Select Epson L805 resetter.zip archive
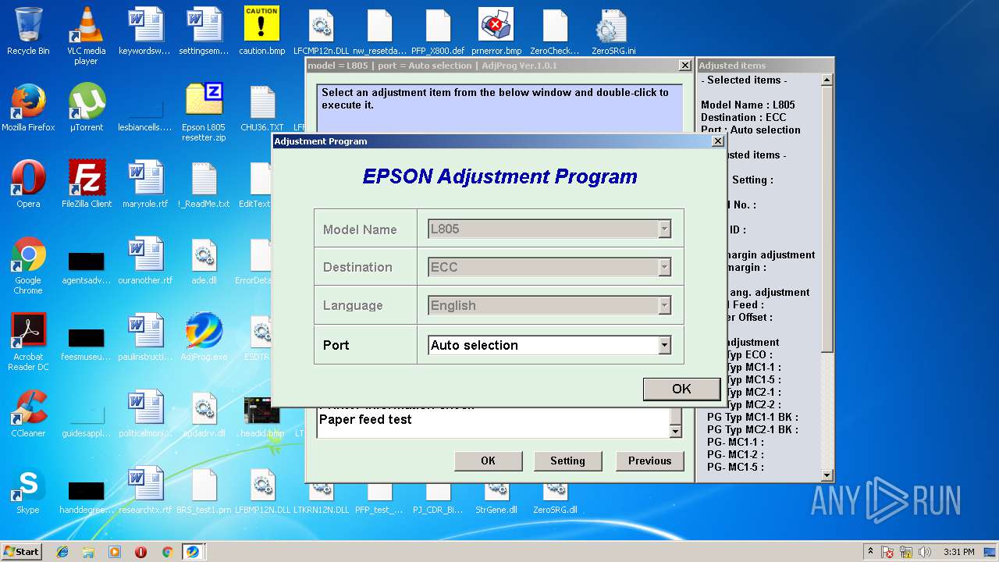This screenshot has width=999, height=562. [204, 112]
